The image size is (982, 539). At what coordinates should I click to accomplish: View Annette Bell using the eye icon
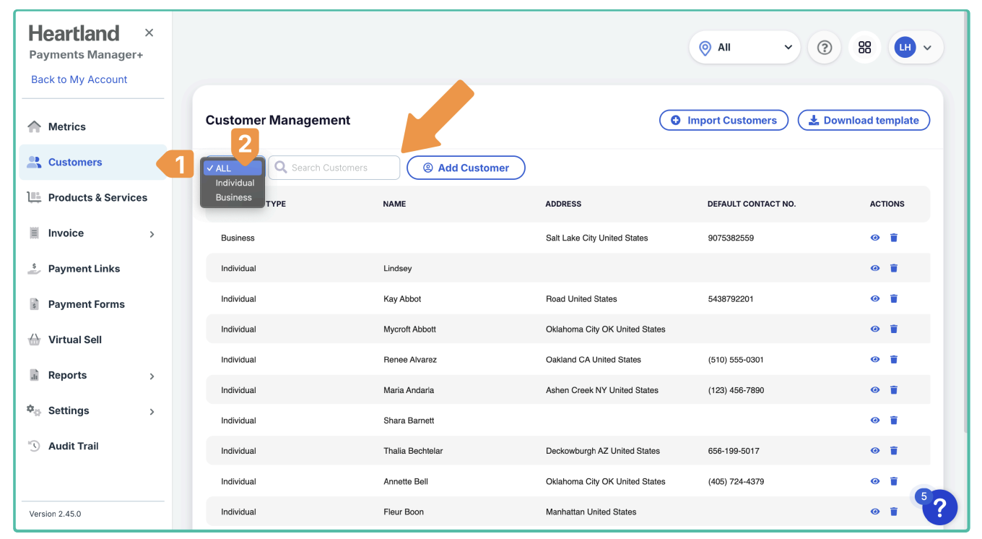coord(874,481)
